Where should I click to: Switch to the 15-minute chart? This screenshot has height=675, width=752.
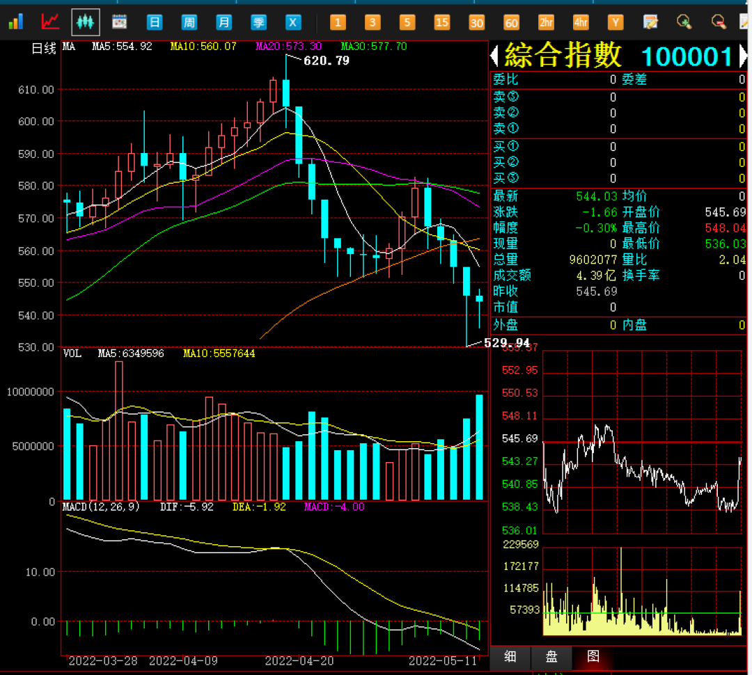coord(441,22)
